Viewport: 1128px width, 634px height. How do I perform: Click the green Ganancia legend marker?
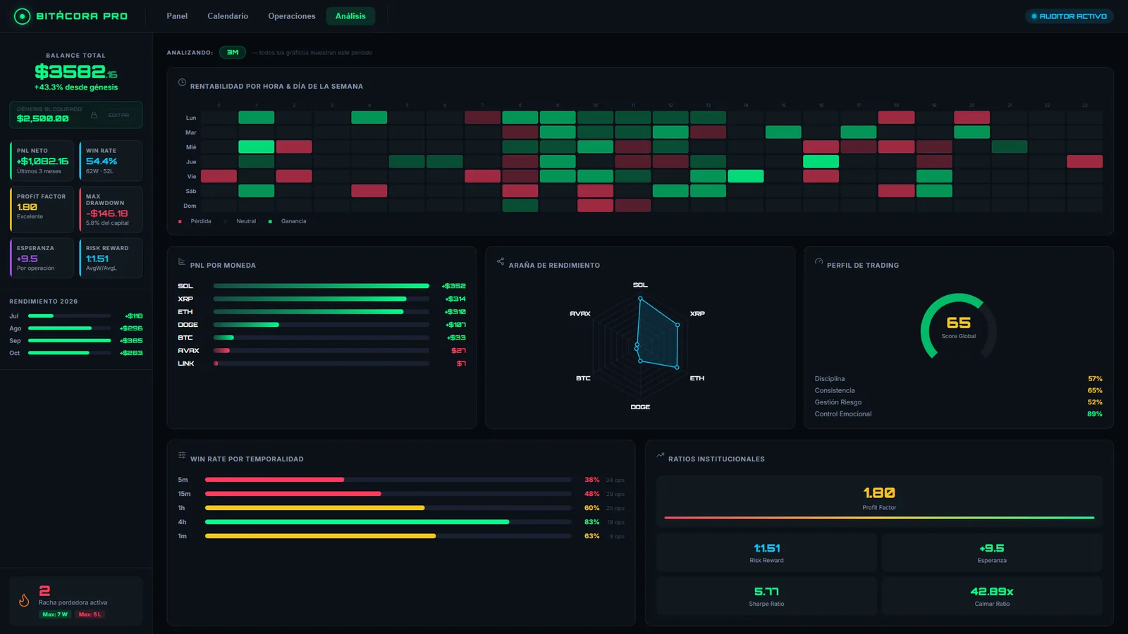(x=270, y=221)
